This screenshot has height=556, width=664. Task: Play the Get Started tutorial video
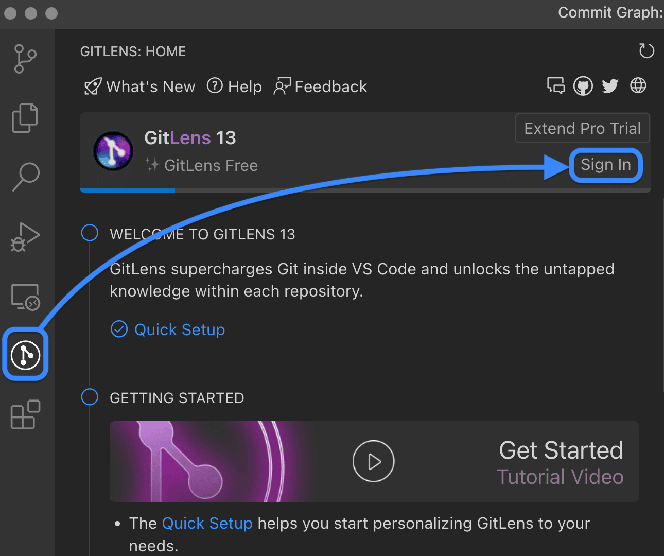pyautogui.click(x=373, y=461)
